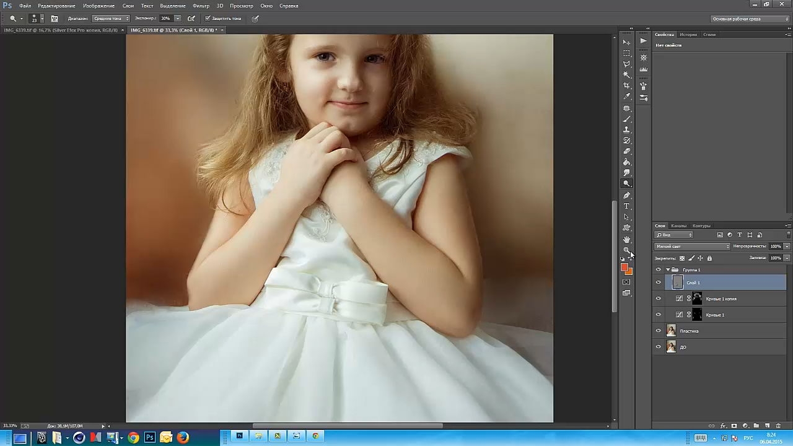Select the Pen tool
The width and height of the screenshot is (793, 446).
coord(627,196)
